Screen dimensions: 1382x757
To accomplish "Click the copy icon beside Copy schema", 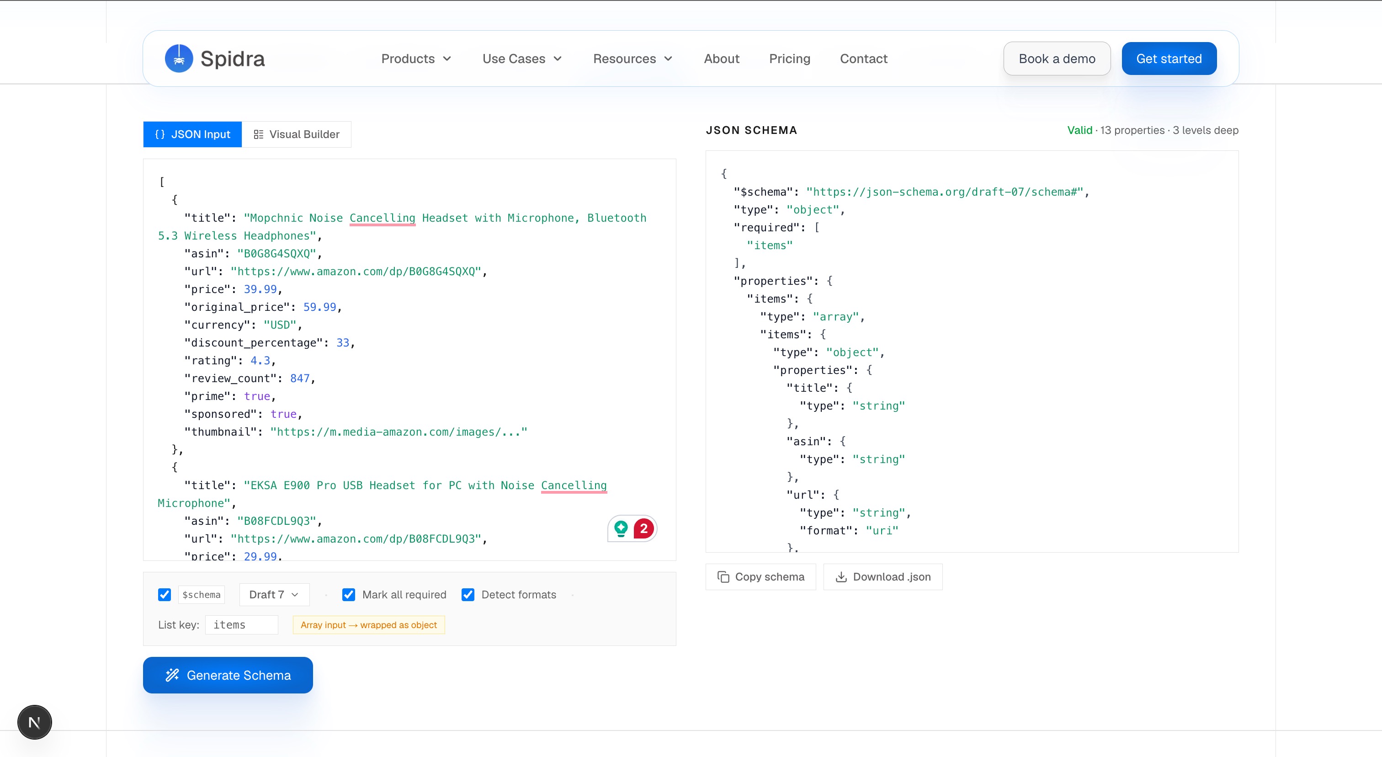I will (723, 577).
